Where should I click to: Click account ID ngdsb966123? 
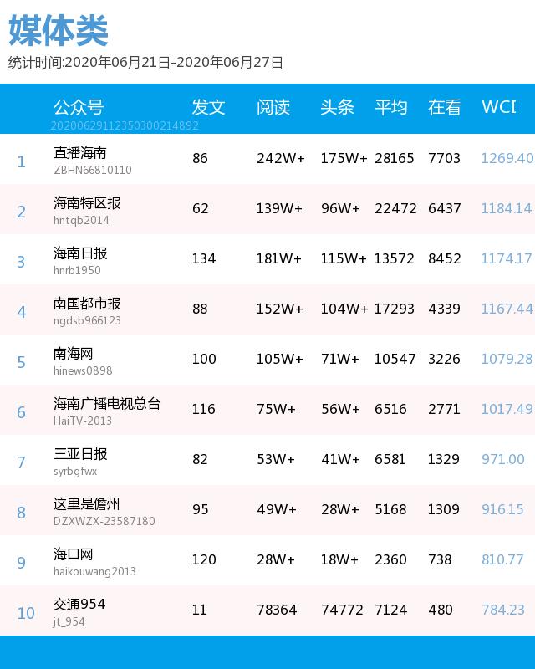[87, 321]
